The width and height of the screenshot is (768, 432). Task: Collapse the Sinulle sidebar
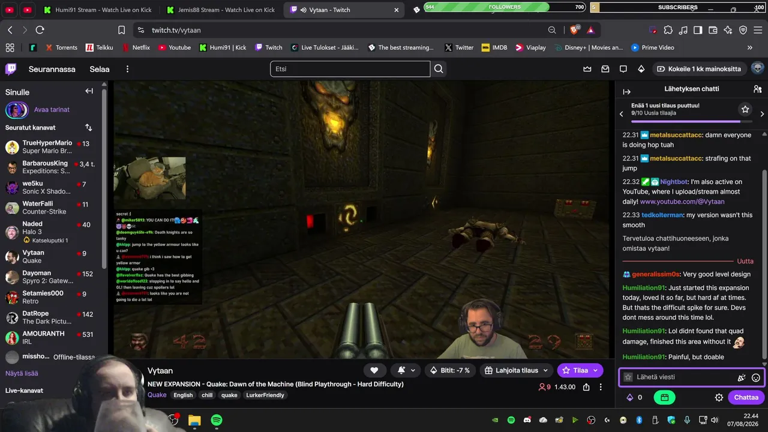[x=89, y=91]
